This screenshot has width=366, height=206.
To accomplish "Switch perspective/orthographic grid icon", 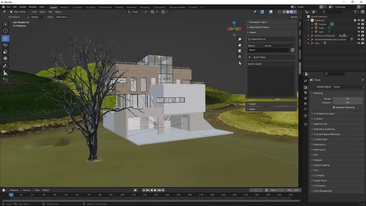I will (x=240, y=57).
